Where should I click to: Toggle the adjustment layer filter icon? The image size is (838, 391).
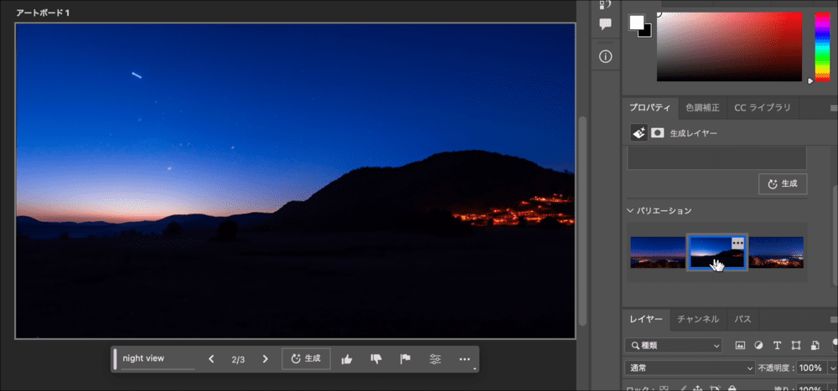(758, 345)
